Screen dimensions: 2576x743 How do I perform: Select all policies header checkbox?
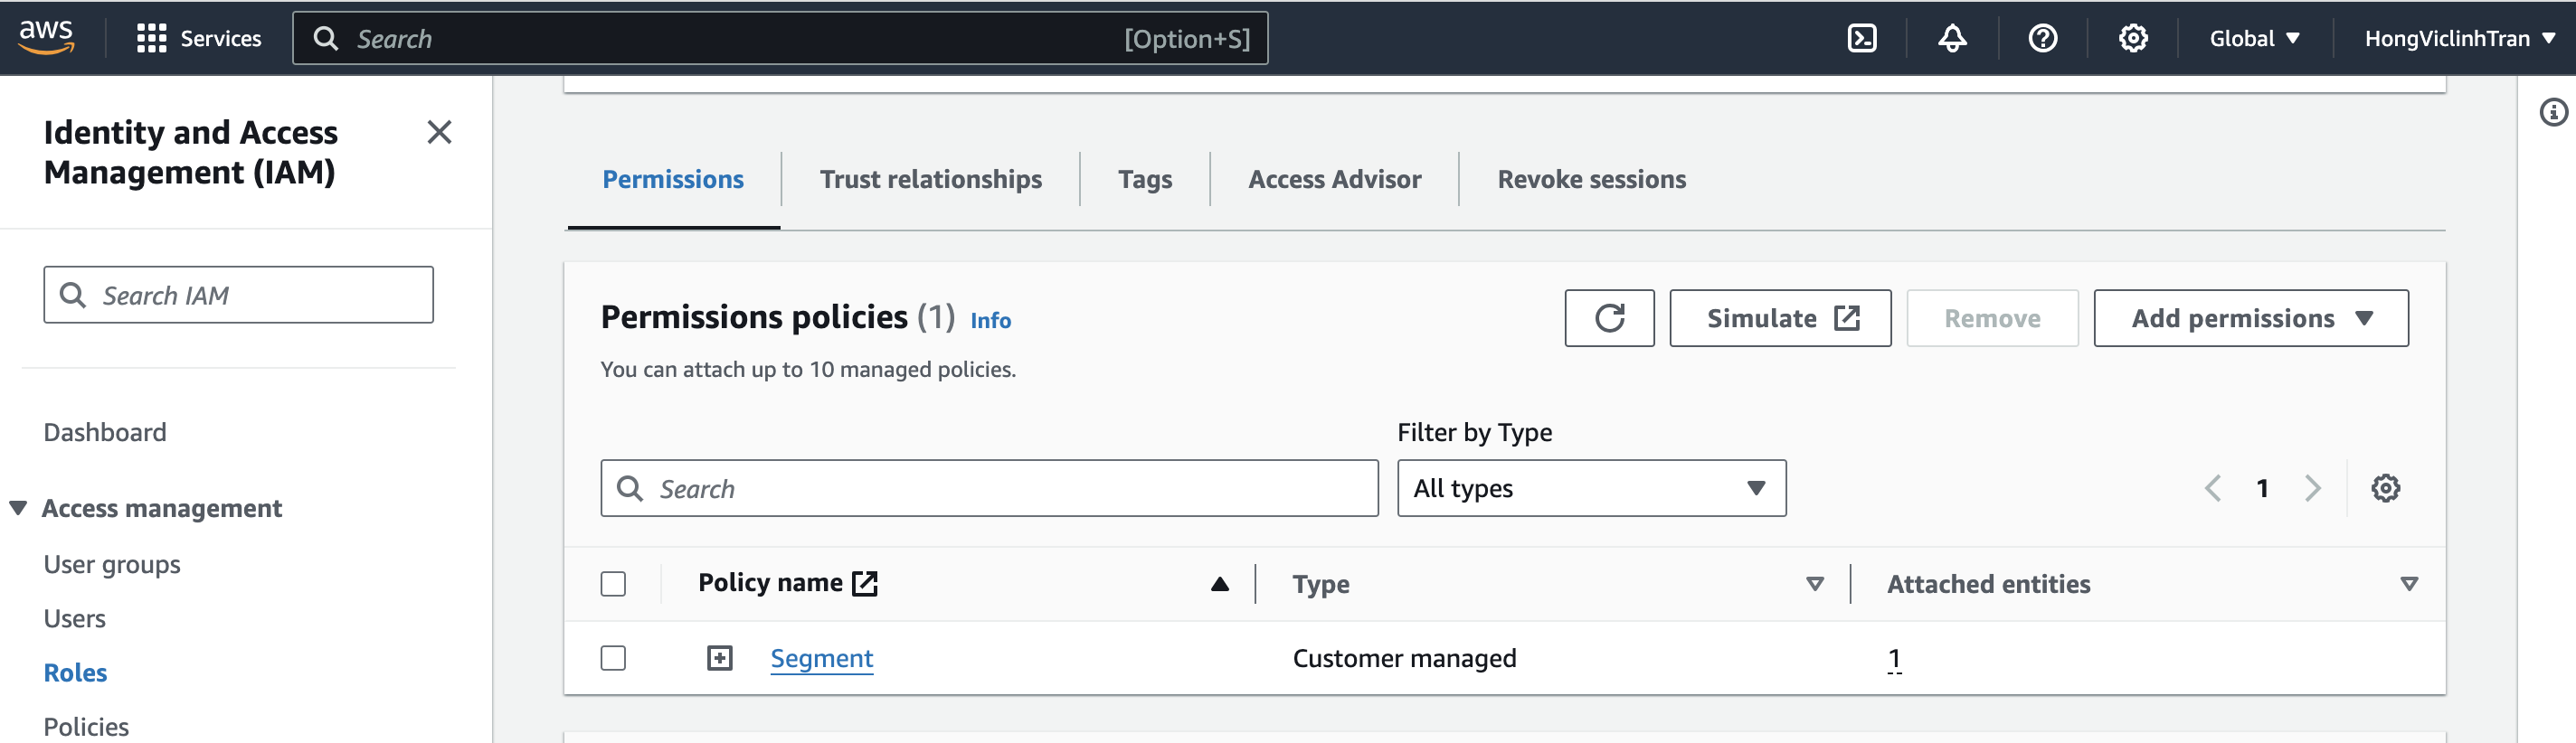coord(613,584)
